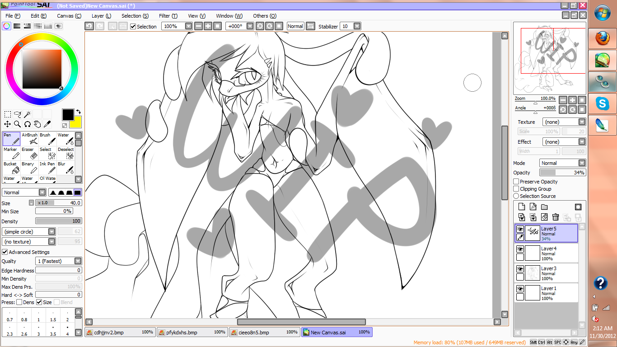Viewport: 617px width, 347px height.
Task: Open Firefox from the taskbar
Action: click(602, 39)
